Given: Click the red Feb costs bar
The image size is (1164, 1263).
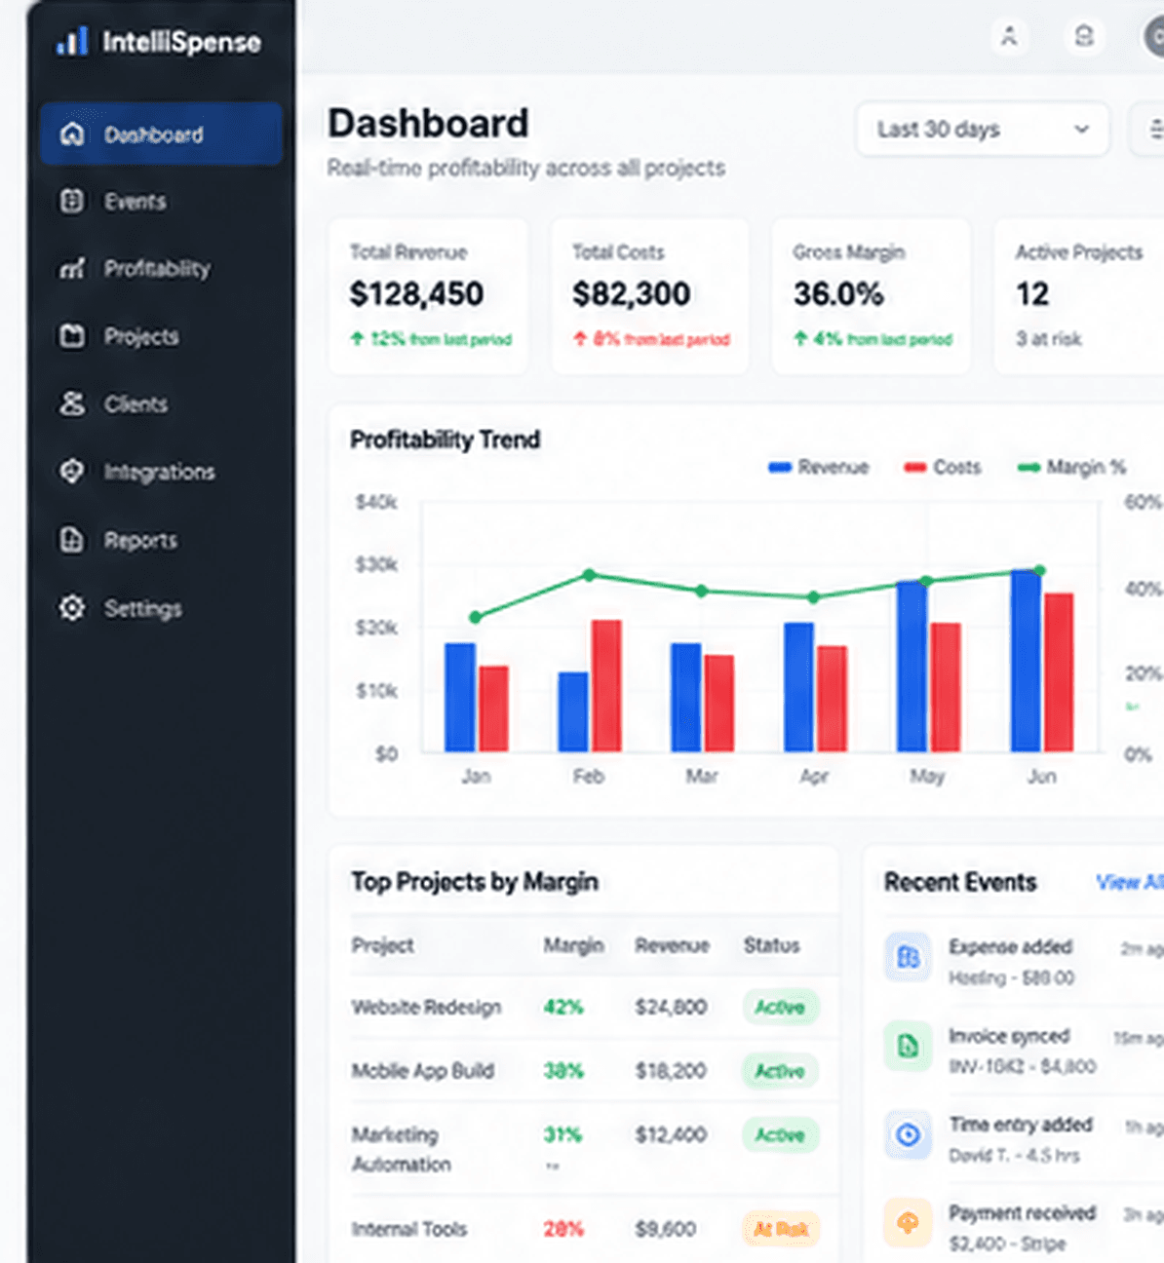Looking at the screenshot, I should pos(606,685).
